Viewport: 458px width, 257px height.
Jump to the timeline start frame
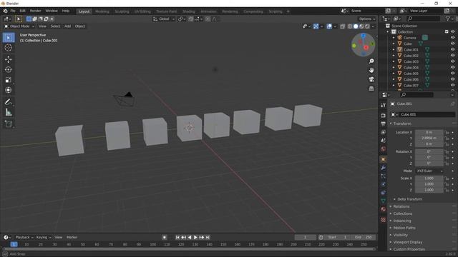pyautogui.click(x=177, y=238)
